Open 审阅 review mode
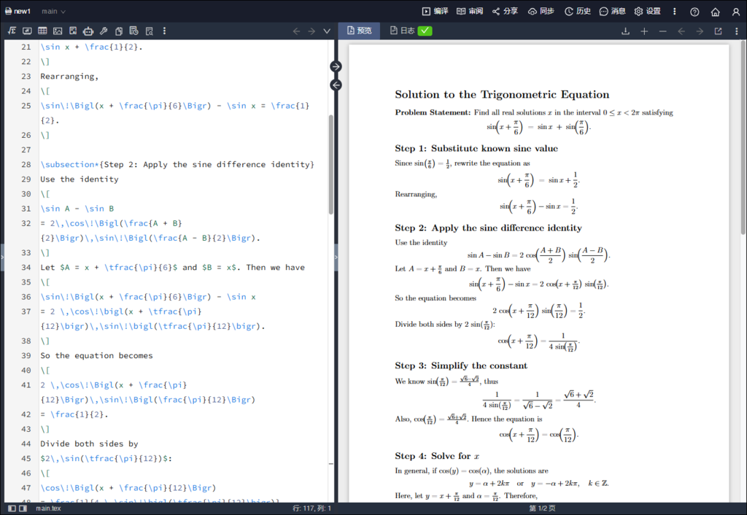The width and height of the screenshot is (747, 515). coord(470,11)
